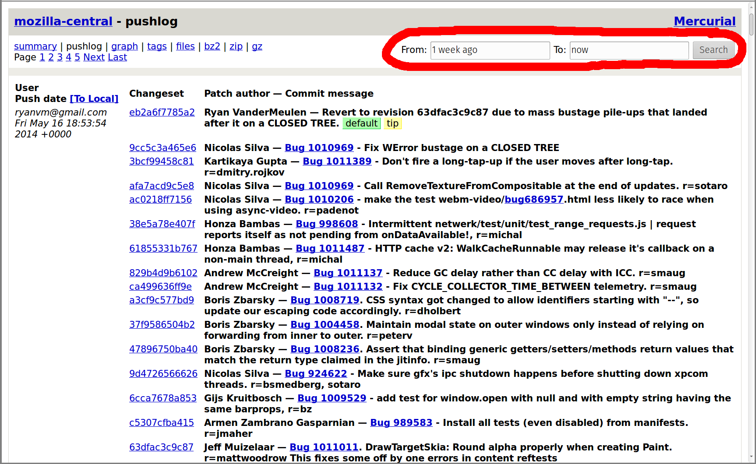Viewport: 756px width, 464px height.
Task: Go to pushlog page 3
Action: [60, 57]
